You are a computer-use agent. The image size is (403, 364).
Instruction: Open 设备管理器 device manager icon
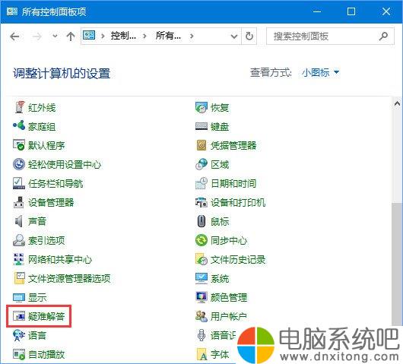coord(18,202)
